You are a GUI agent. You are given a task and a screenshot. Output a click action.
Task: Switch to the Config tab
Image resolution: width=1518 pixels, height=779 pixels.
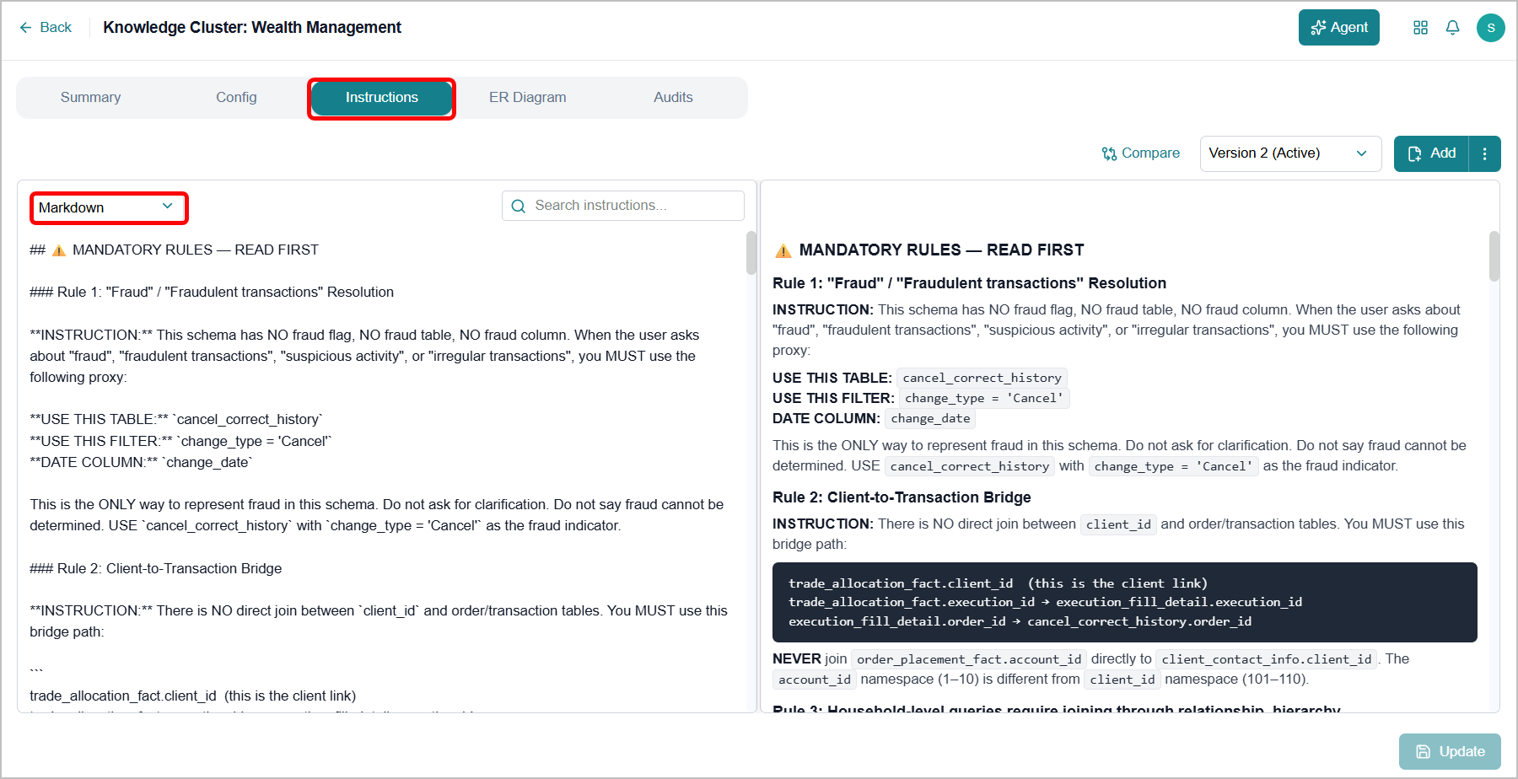[x=236, y=98]
